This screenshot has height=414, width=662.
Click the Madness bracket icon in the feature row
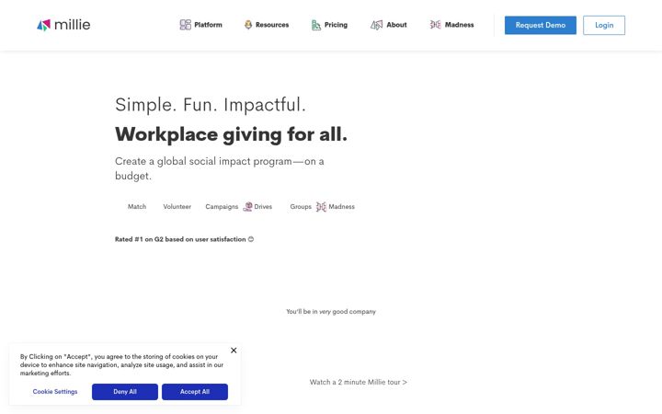coord(321,207)
